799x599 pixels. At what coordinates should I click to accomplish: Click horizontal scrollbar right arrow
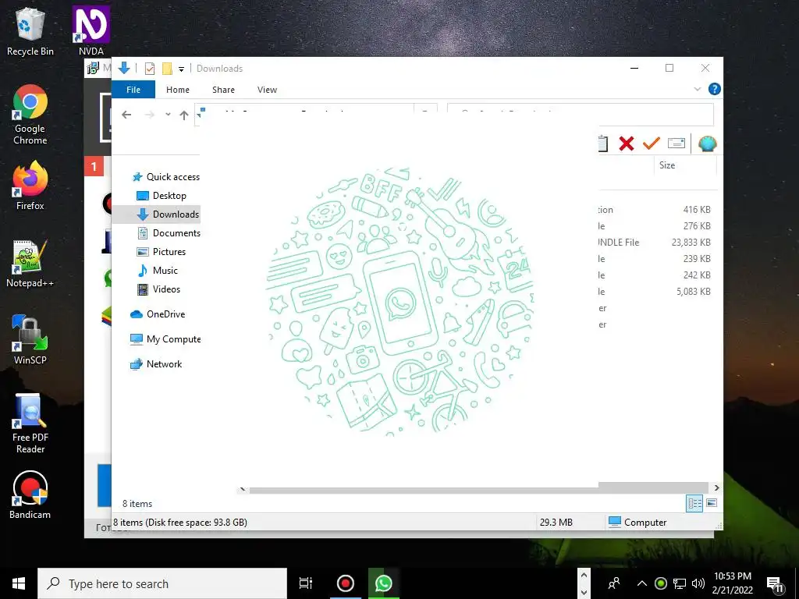(x=716, y=488)
